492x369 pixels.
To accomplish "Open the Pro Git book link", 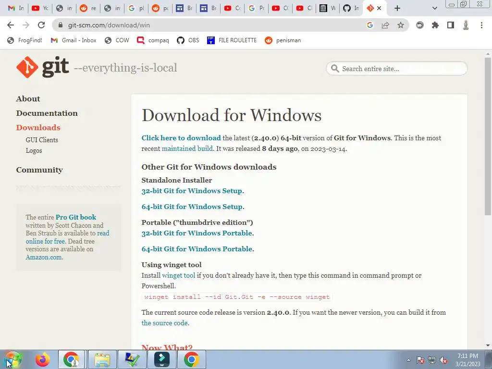I will 75,217.
